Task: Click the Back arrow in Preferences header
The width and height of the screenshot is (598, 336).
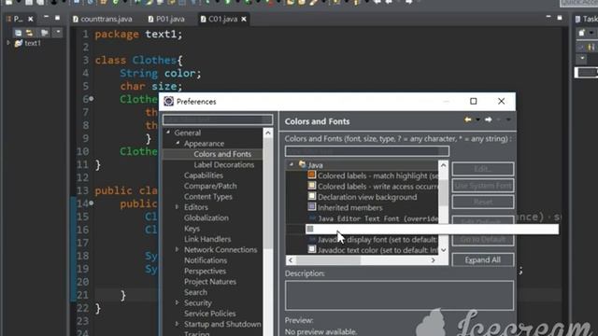Action: point(468,120)
